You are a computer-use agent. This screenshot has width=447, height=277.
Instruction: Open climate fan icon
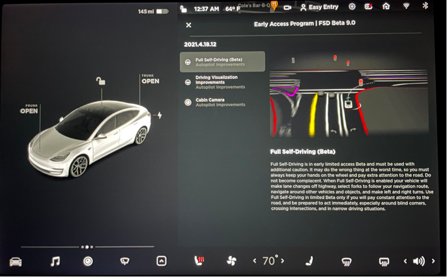coord(232,261)
